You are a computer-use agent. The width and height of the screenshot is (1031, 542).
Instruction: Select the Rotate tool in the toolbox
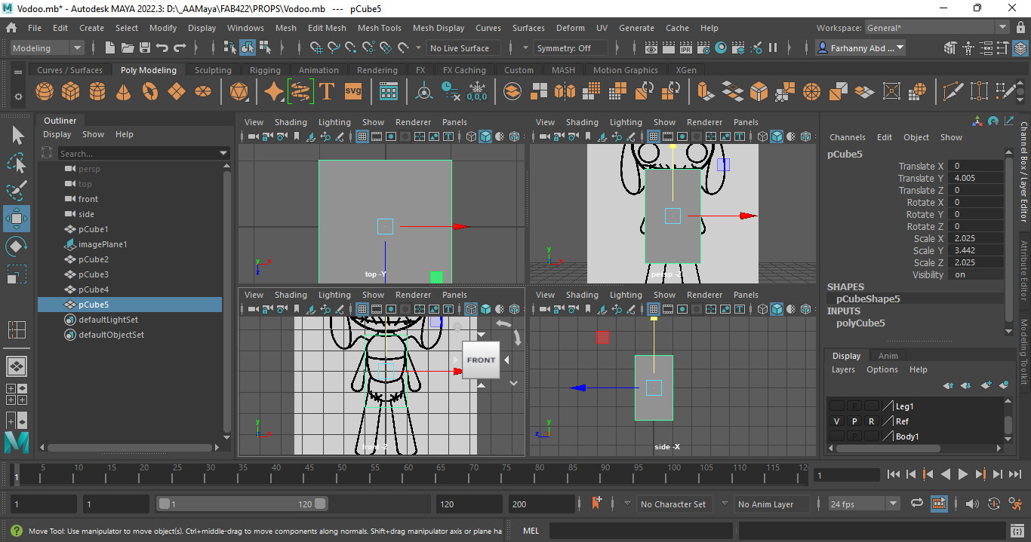17,247
